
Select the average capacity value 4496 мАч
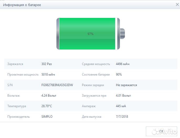123,64
